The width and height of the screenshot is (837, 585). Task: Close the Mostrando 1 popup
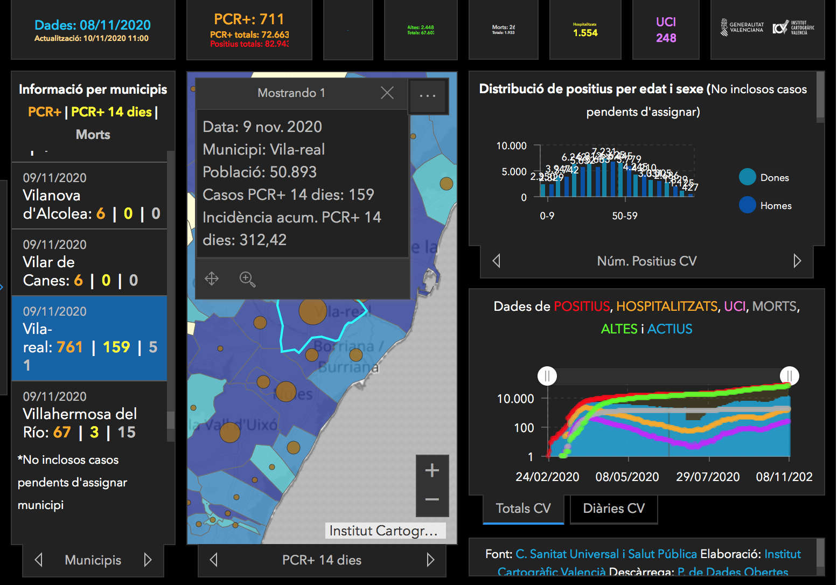pos(387,93)
